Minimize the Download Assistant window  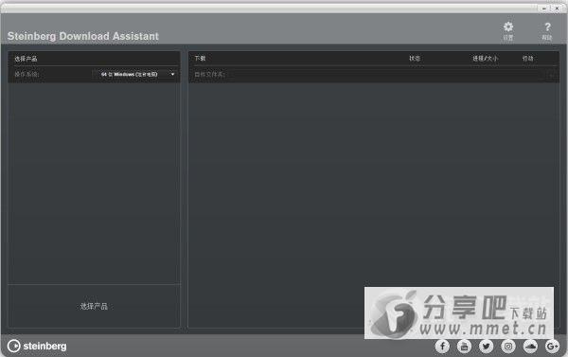(544, 9)
